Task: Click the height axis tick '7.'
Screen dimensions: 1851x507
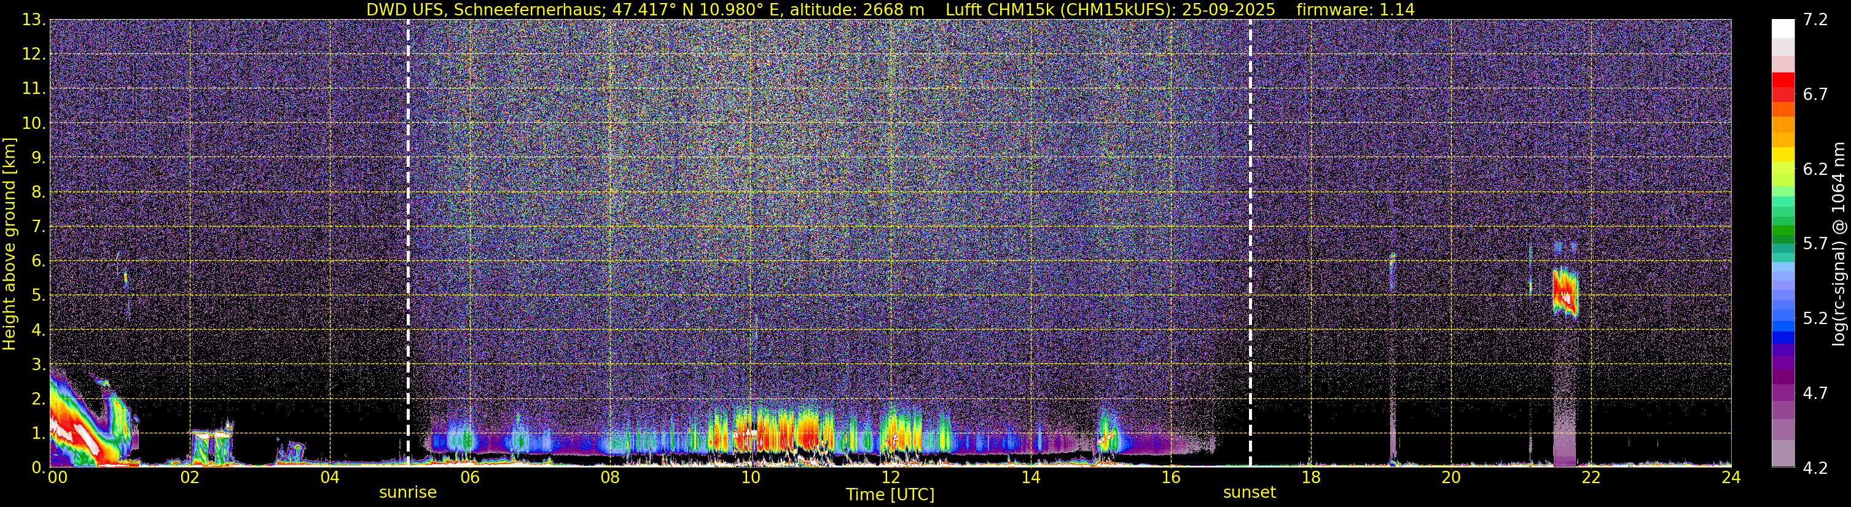Action: point(37,226)
